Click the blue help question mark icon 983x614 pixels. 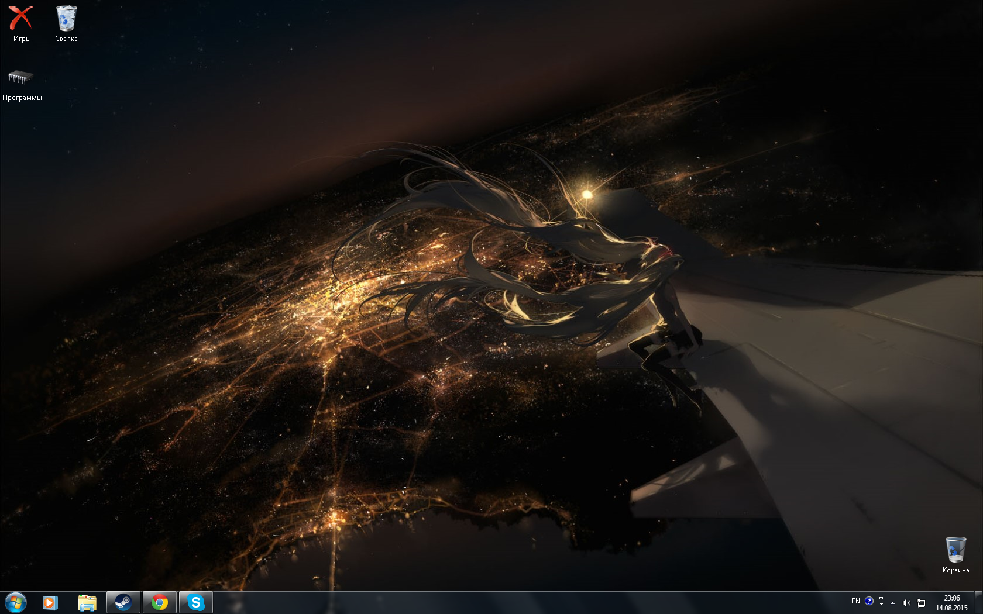pyautogui.click(x=869, y=601)
